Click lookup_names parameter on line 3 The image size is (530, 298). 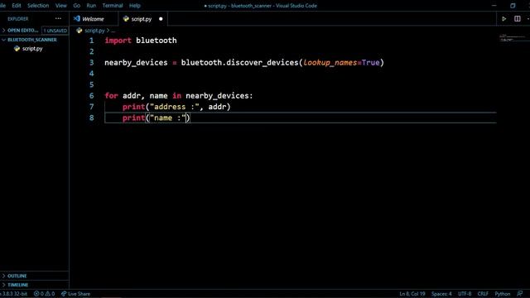[330, 63]
